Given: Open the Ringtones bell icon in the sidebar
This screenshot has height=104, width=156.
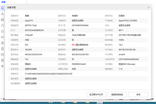Looking at the screenshot, I should click(2, 31).
